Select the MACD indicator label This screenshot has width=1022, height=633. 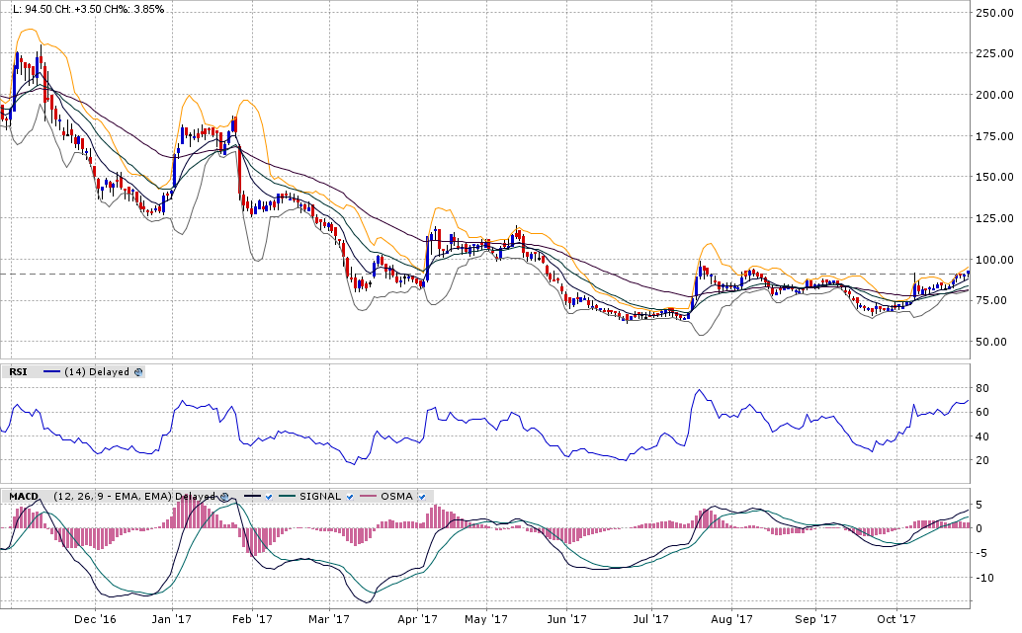[x=24, y=496]
